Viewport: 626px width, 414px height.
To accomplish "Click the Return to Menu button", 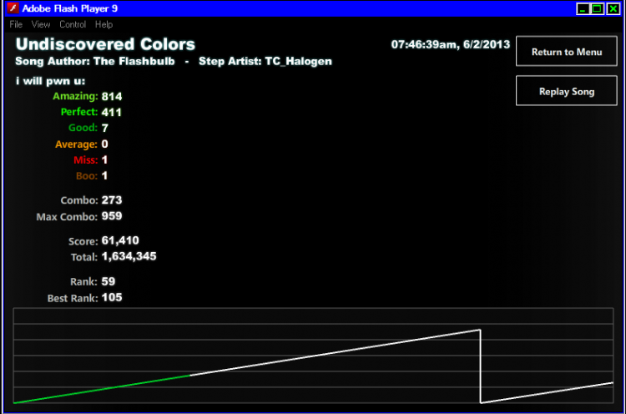I will pos(567,51).
